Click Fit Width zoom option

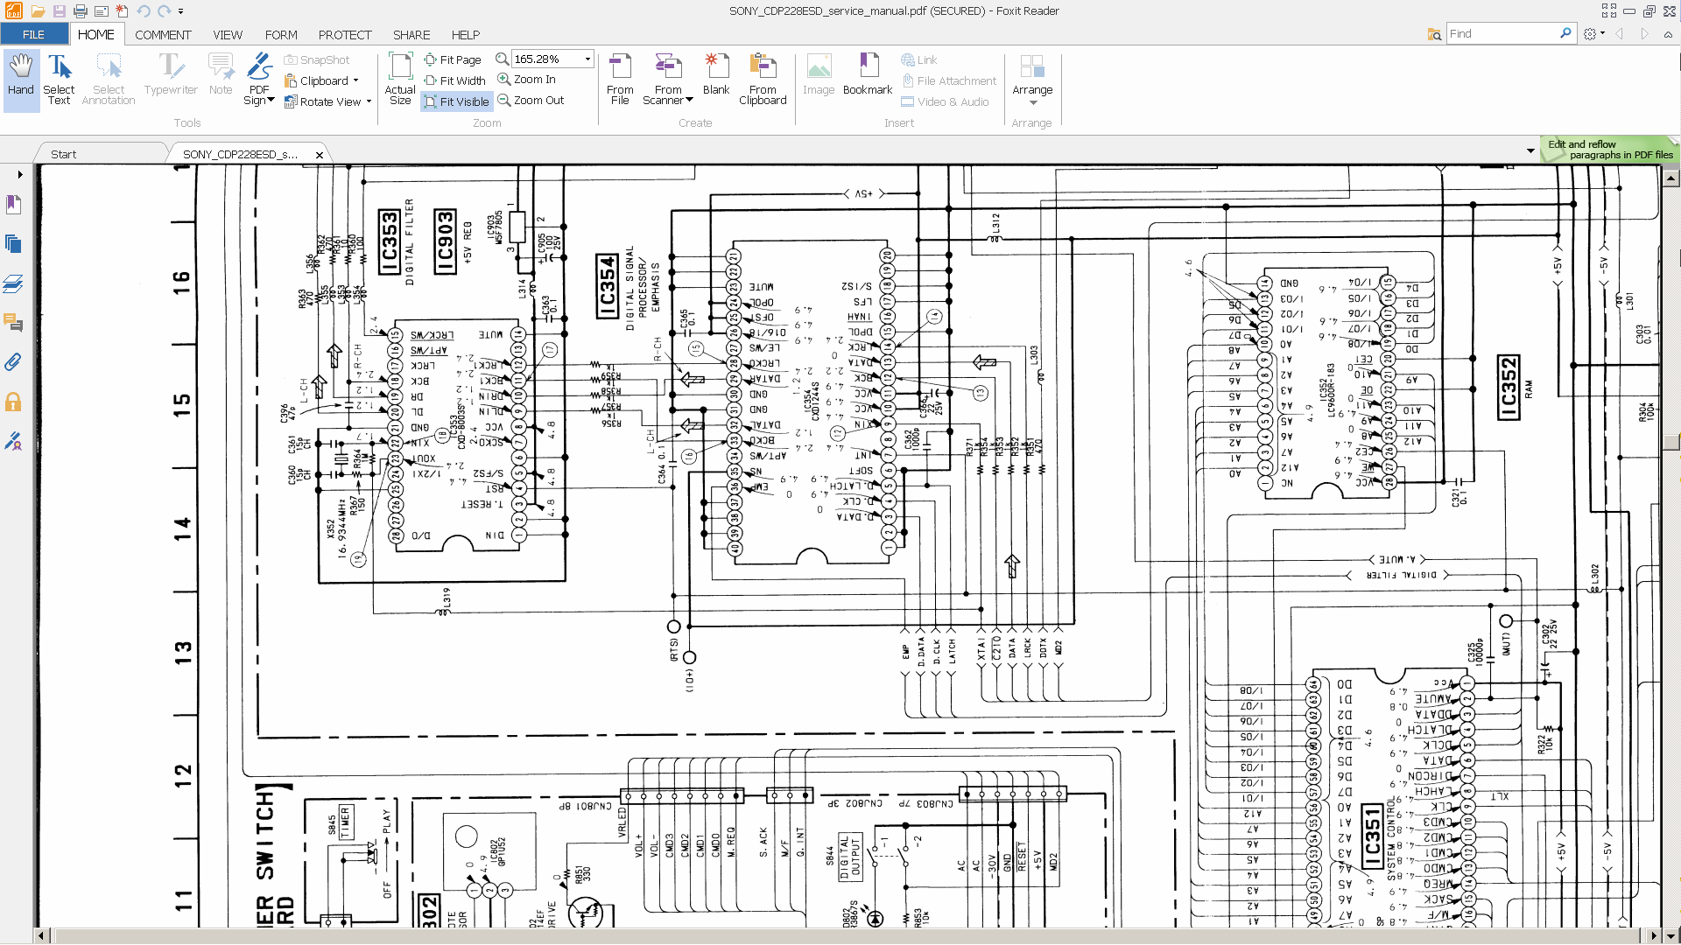(455, 80)
